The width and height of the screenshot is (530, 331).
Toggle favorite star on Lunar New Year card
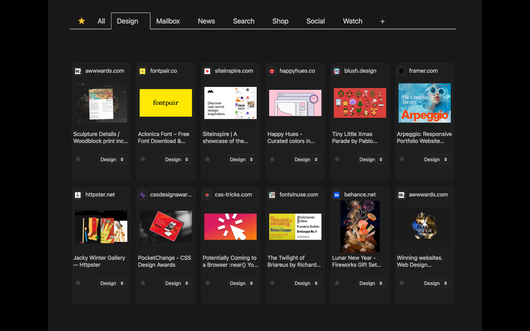[337, 283]
